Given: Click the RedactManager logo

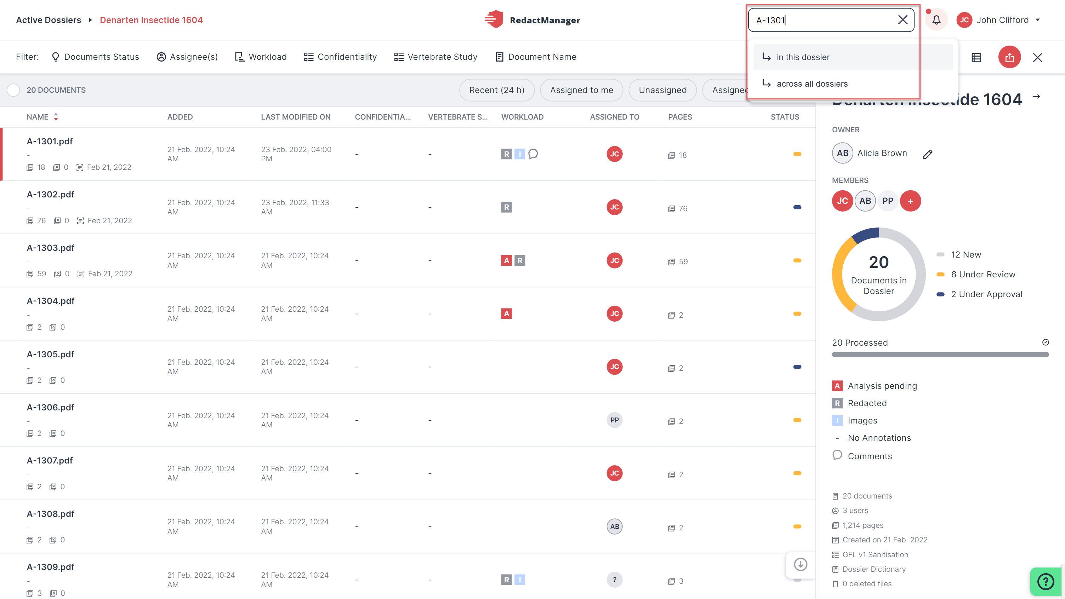Looking at the screenshot, I should 532,20.
